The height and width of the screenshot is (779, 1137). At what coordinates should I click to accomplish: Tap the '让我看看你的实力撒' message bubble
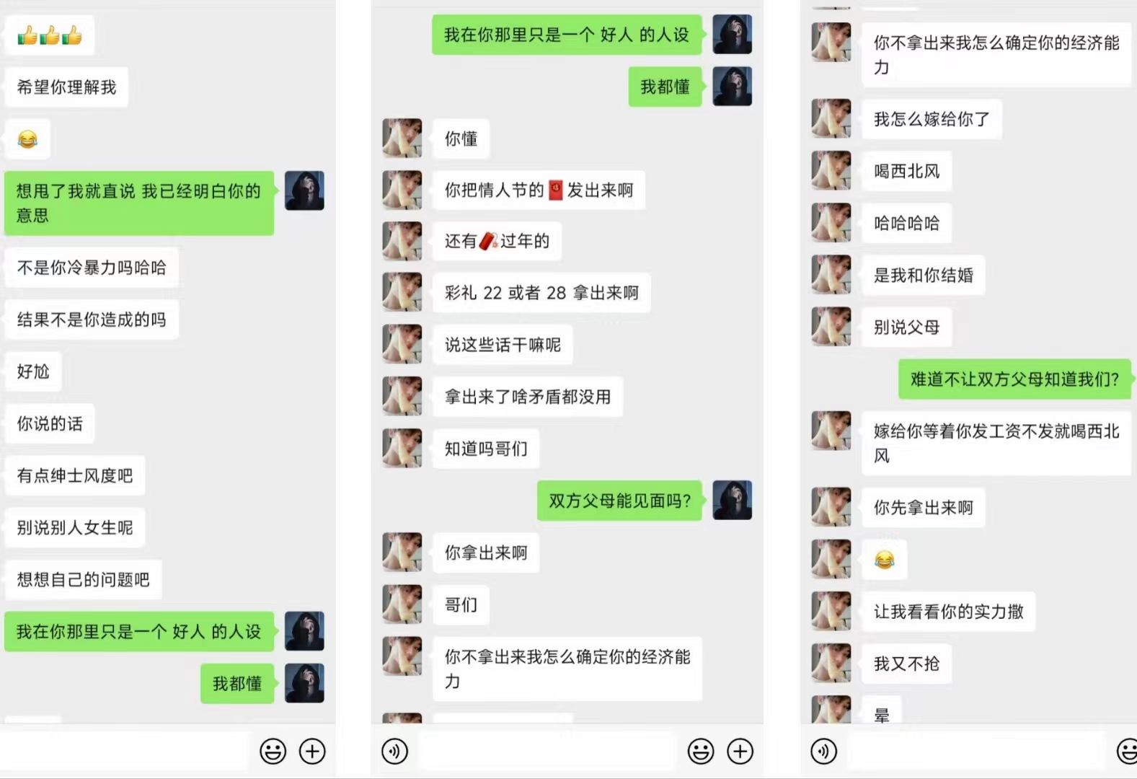[949, 612]
